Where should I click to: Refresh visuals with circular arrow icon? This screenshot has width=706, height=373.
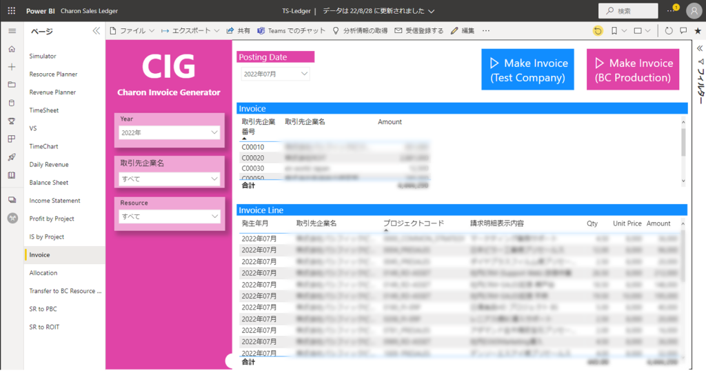669,30
